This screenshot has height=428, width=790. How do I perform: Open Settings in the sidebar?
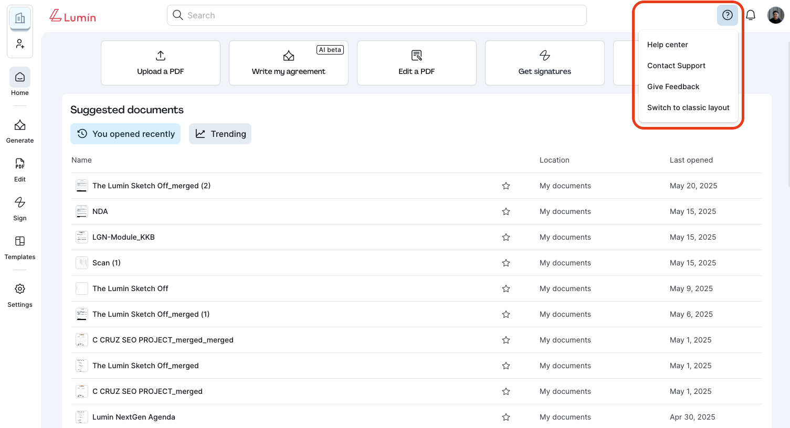coord(20,295)
